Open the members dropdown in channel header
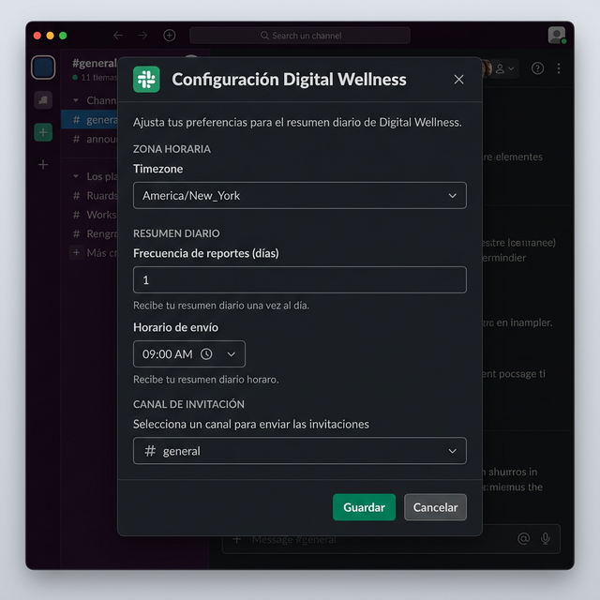Viewport: 600px width, 600px height. pyautogui.click(x=504, y=68)
